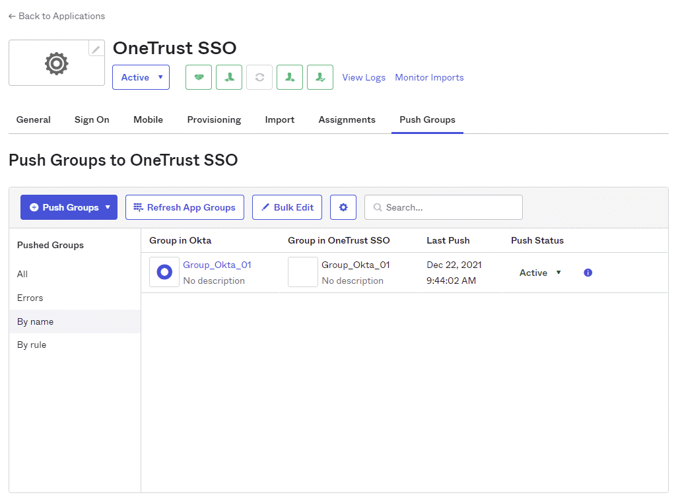This screenshot has width=674, height=501.
Task: Click the grey refresh sync icon button
Action: 259,77
